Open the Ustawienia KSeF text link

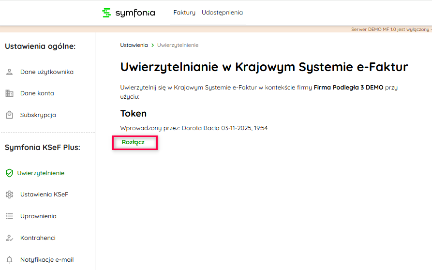click(x=44, y=195)
